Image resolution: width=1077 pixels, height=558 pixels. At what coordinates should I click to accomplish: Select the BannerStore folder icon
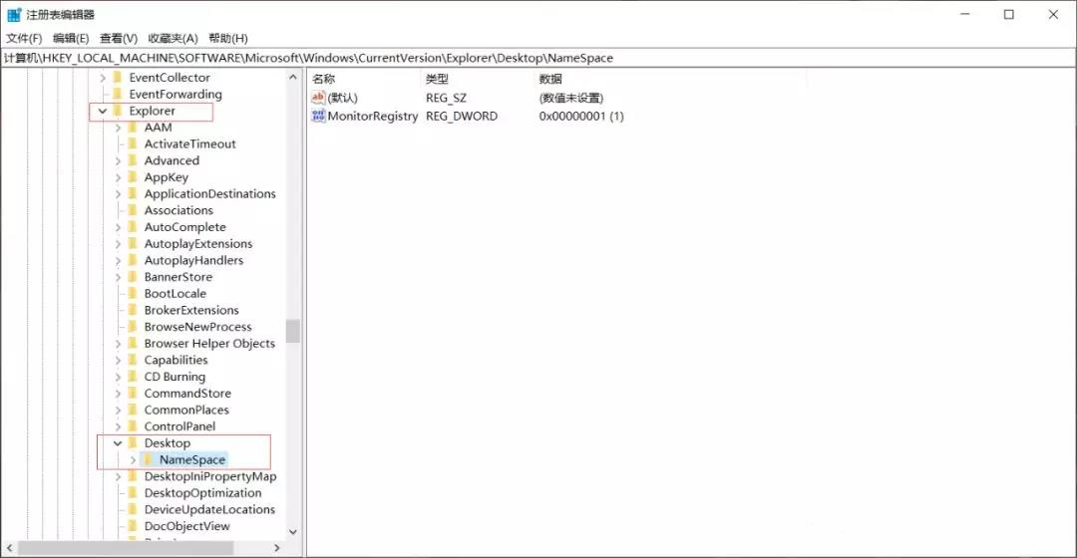pyautogui.click(x=133, y=277)
